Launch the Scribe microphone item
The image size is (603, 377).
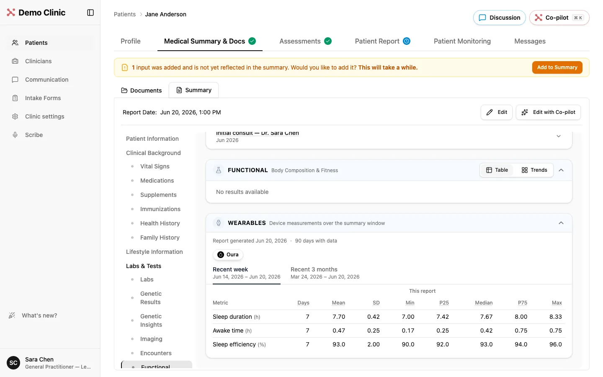pos(50,135)
